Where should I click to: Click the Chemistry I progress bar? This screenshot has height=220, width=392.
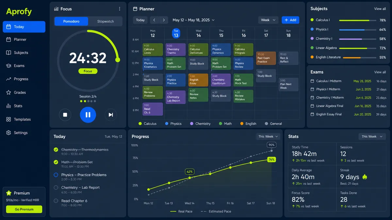click(357, 39)
